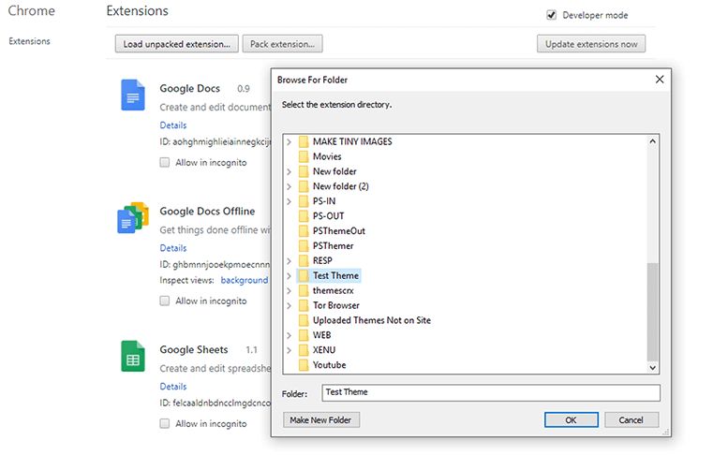
Task: Expand the RESP folder node
Action: tap(290, 260)
